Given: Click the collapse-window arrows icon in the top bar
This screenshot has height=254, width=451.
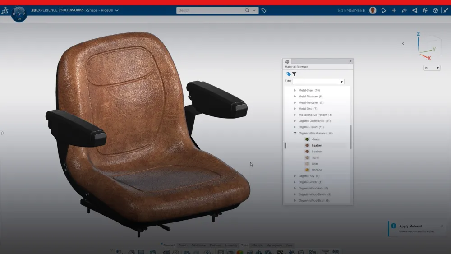Looking at the screenshot, I should 446,10.
